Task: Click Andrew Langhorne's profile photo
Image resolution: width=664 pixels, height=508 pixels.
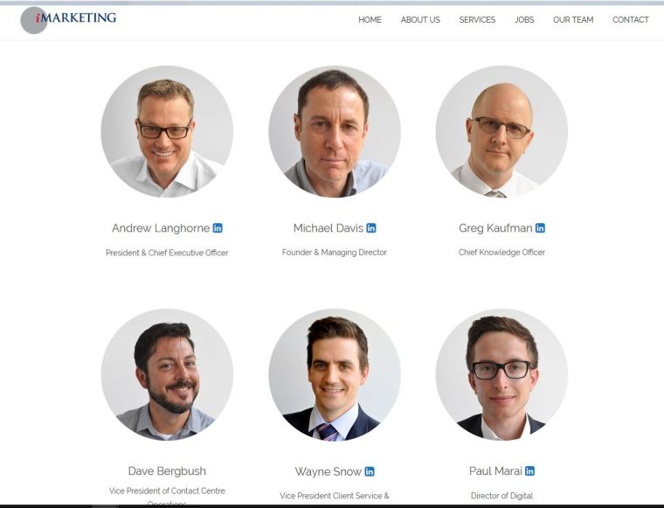Action: point(167,131)
